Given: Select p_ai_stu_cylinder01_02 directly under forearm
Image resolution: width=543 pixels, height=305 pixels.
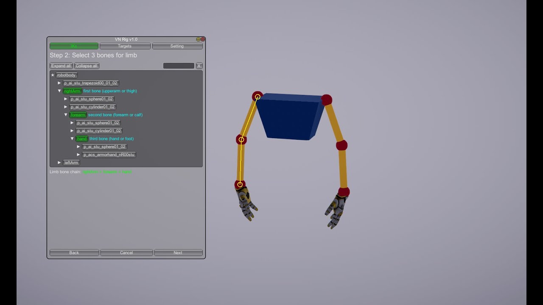Looking at the screenshot, I should (x=99, y=131).
